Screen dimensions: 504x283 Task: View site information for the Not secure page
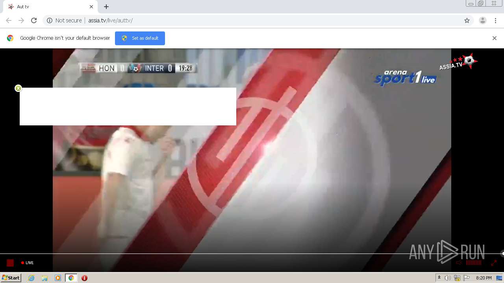[x=64, y=20]
